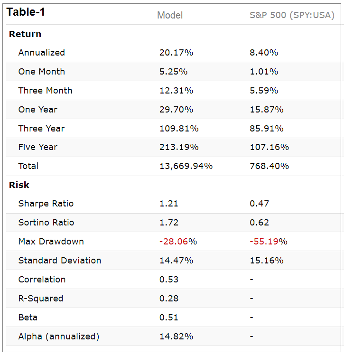This screenshot has width=344, height=356.
Task: Click the Model total return 13,669.94%
Action: [186, 166]
